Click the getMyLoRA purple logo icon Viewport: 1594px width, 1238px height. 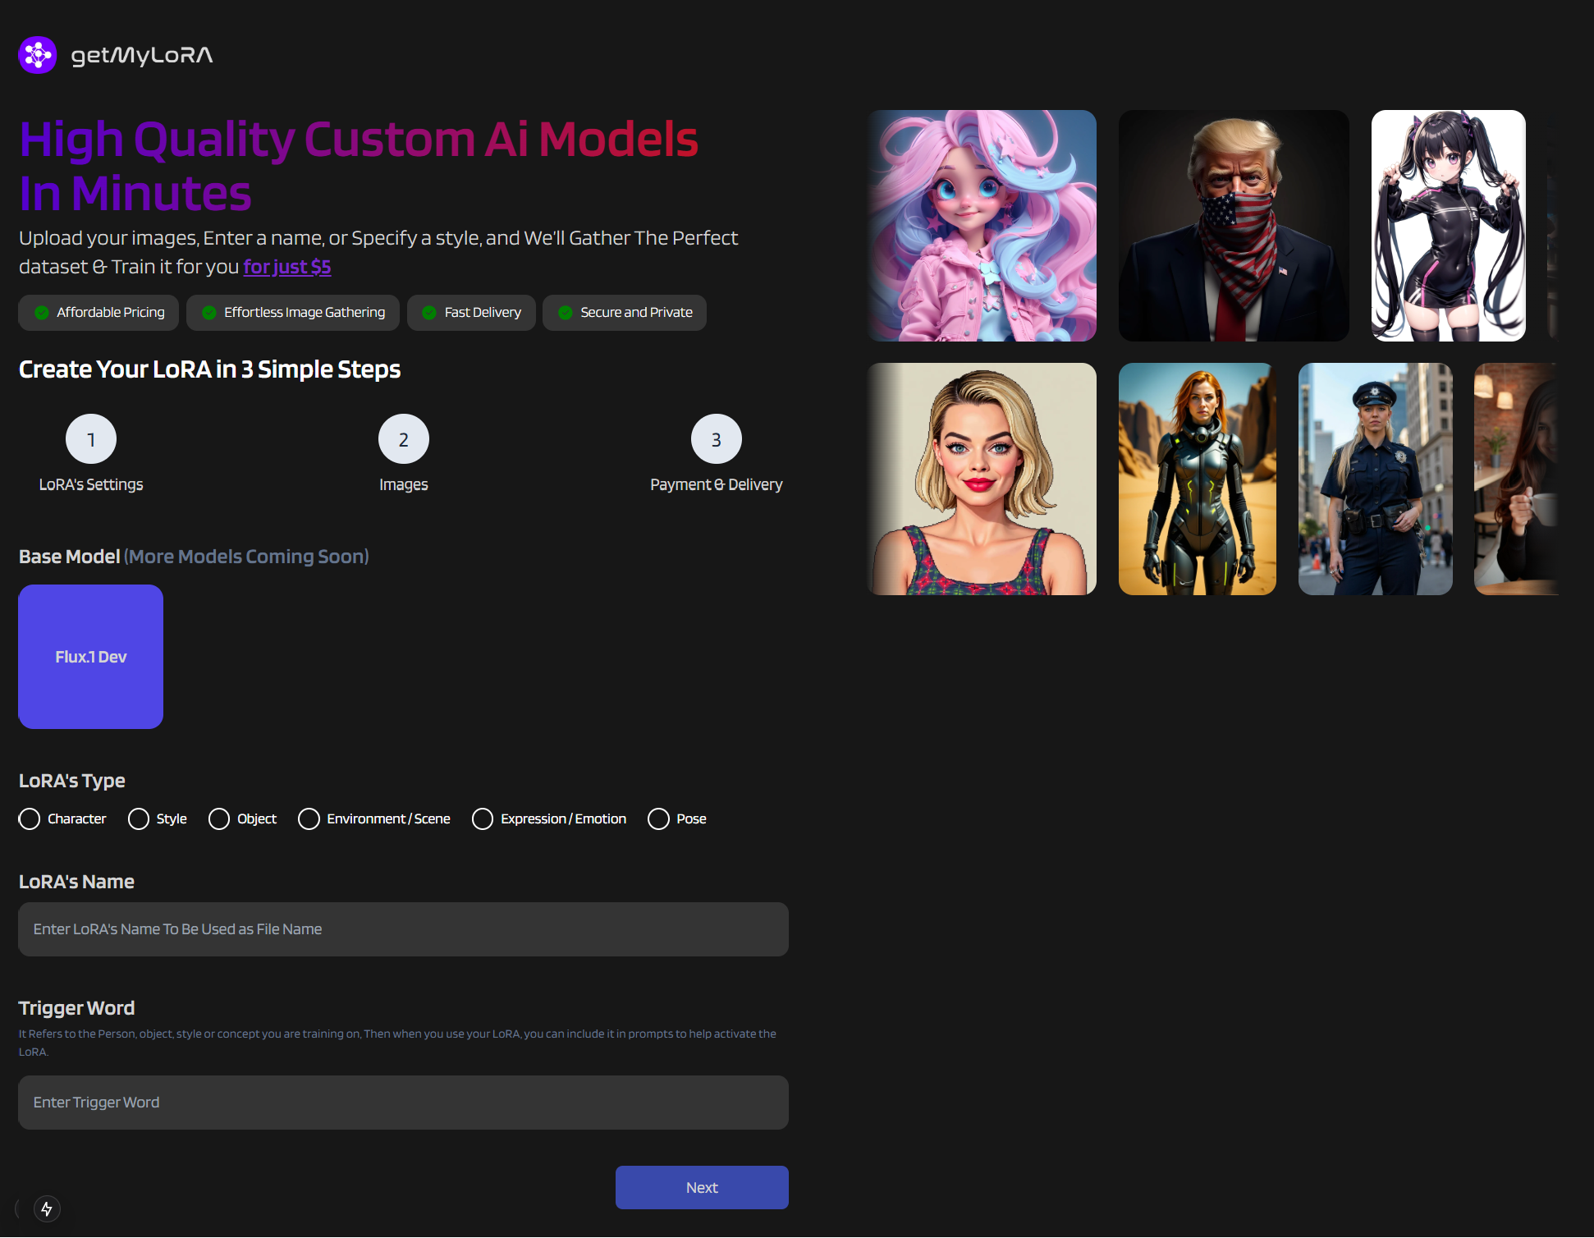(38, 55)
